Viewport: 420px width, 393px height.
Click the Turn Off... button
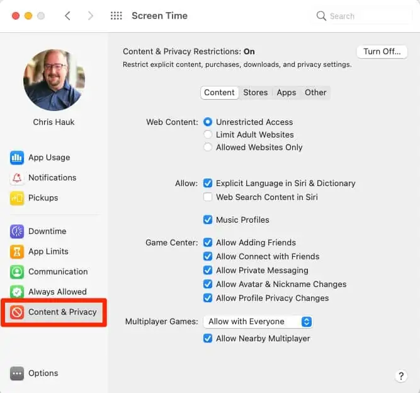tap(382, 52)
